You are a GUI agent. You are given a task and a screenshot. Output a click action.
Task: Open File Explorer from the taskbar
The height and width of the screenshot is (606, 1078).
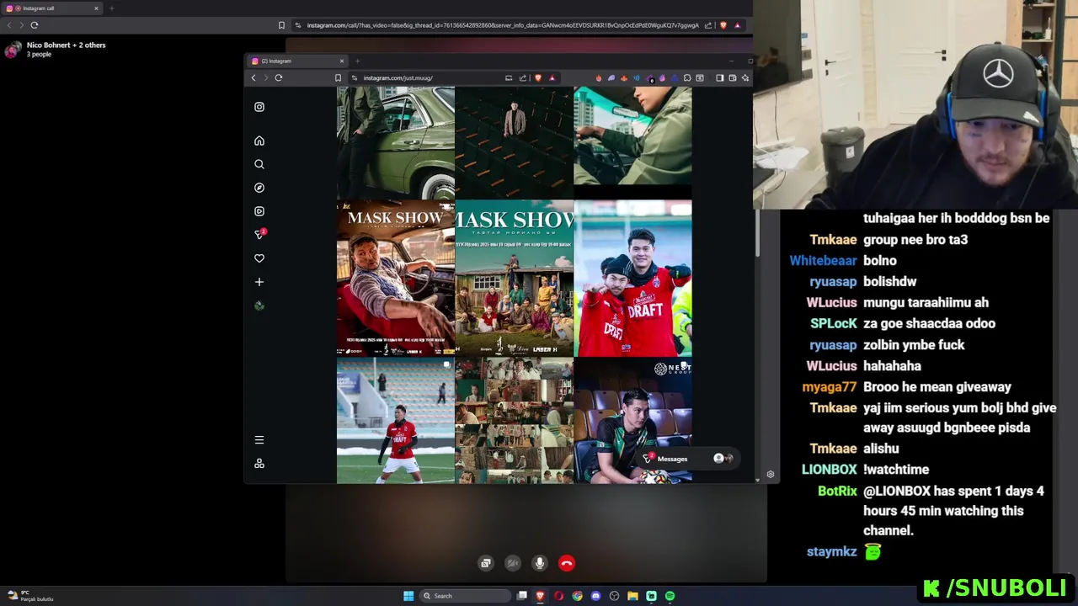[x=632, y=596]
